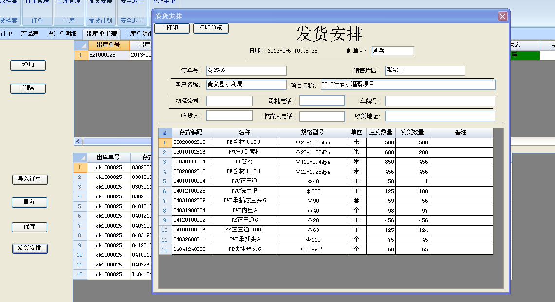Click the 发货数量 column header
The height and width of the screenshot is (302, 555).
(412, 133)
